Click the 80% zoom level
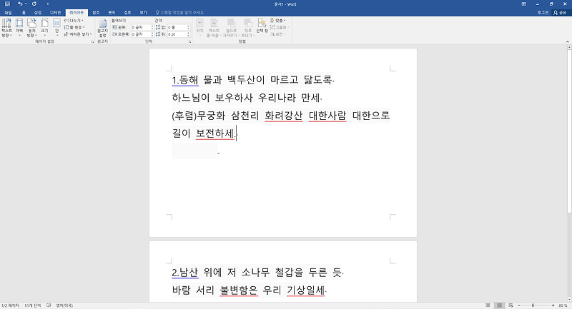This screenshot has width=572, height=309. [563, 305]
